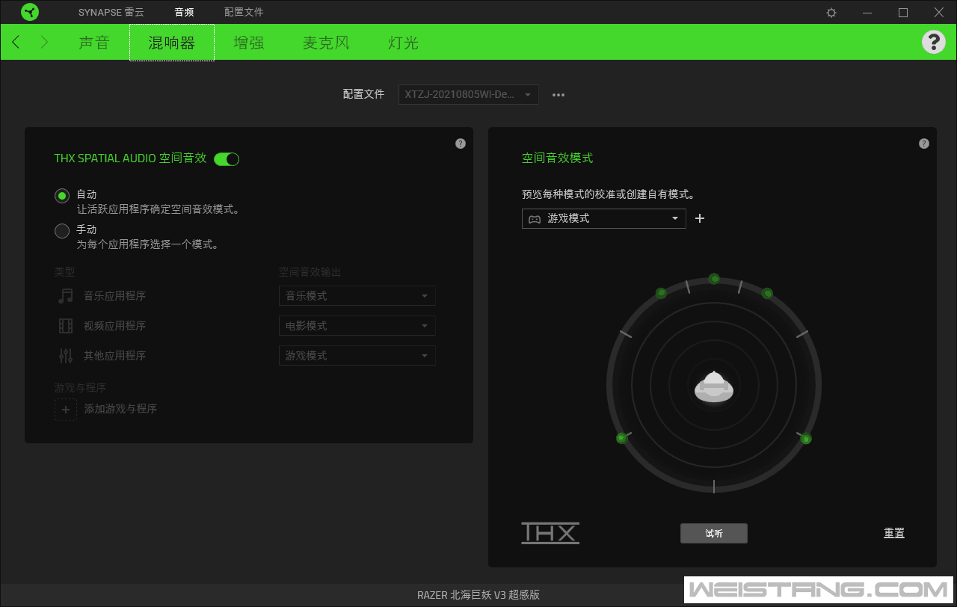Screen dimensions: 957x607
Task: Go back with the left arrow
Action: 16,43
